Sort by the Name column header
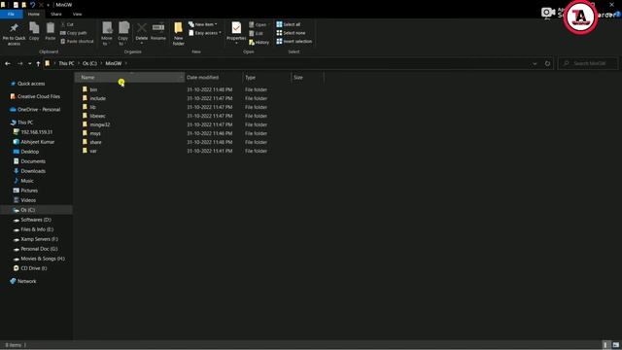 129,78
